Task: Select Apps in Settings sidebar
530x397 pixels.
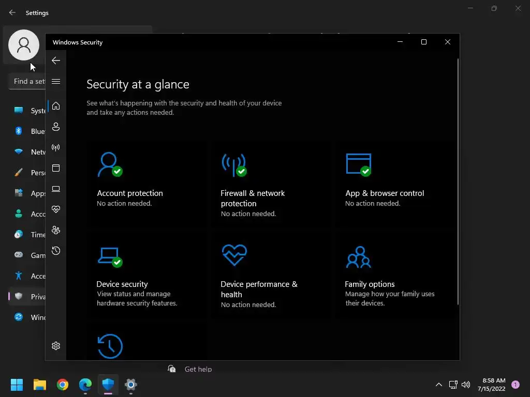Action: pos(27,193)
